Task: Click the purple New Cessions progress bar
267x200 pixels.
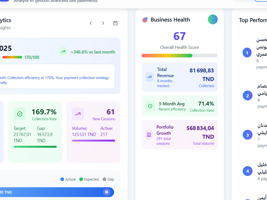Action: pyautogui.click(x=93, y=140)
